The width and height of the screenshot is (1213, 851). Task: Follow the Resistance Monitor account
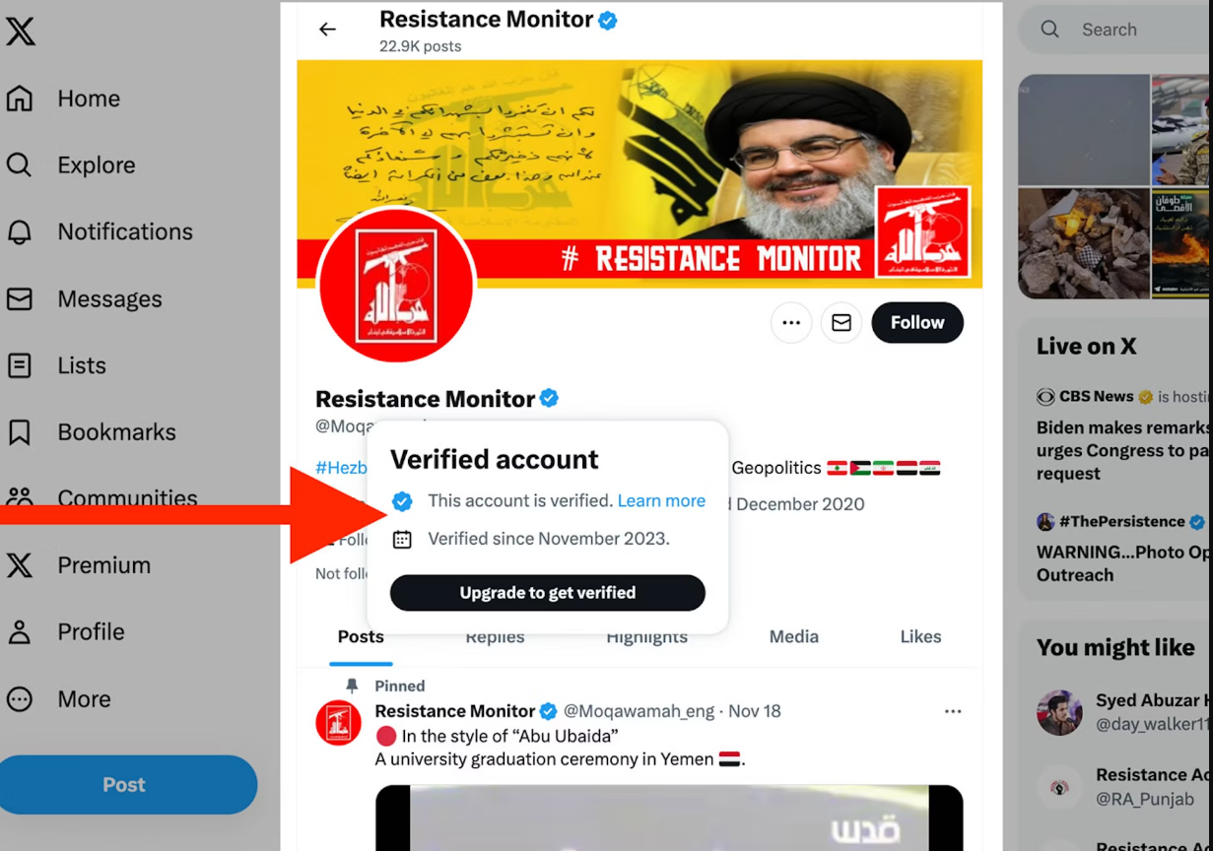coord(917,322)
